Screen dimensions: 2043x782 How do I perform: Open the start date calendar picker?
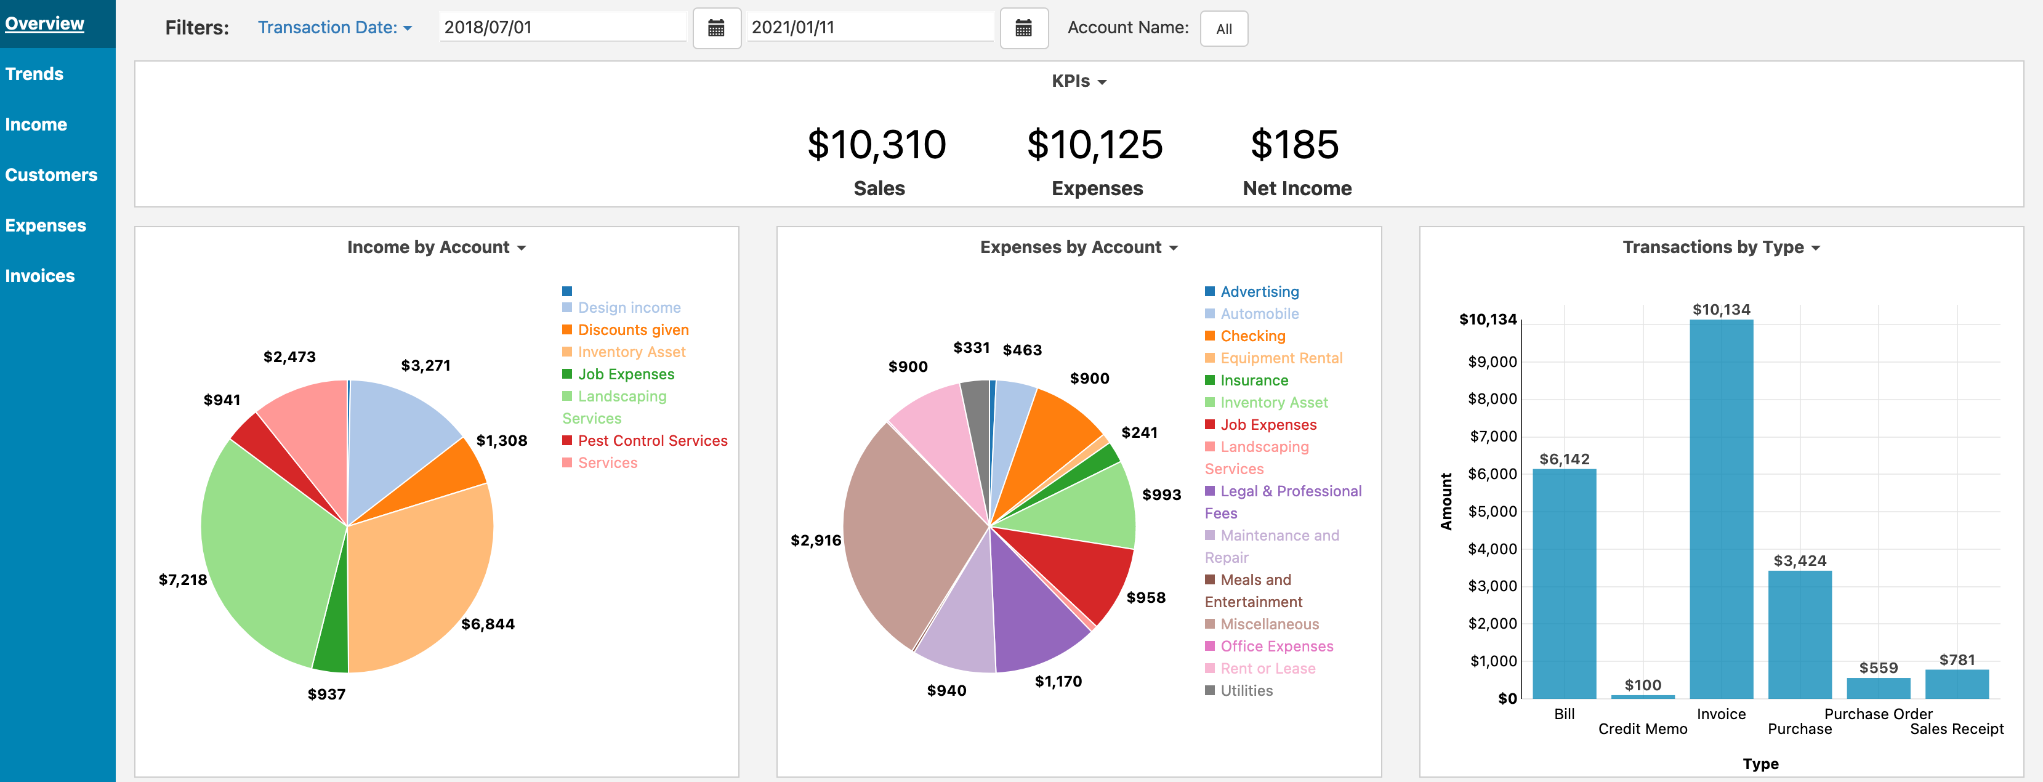coord(716,28)
